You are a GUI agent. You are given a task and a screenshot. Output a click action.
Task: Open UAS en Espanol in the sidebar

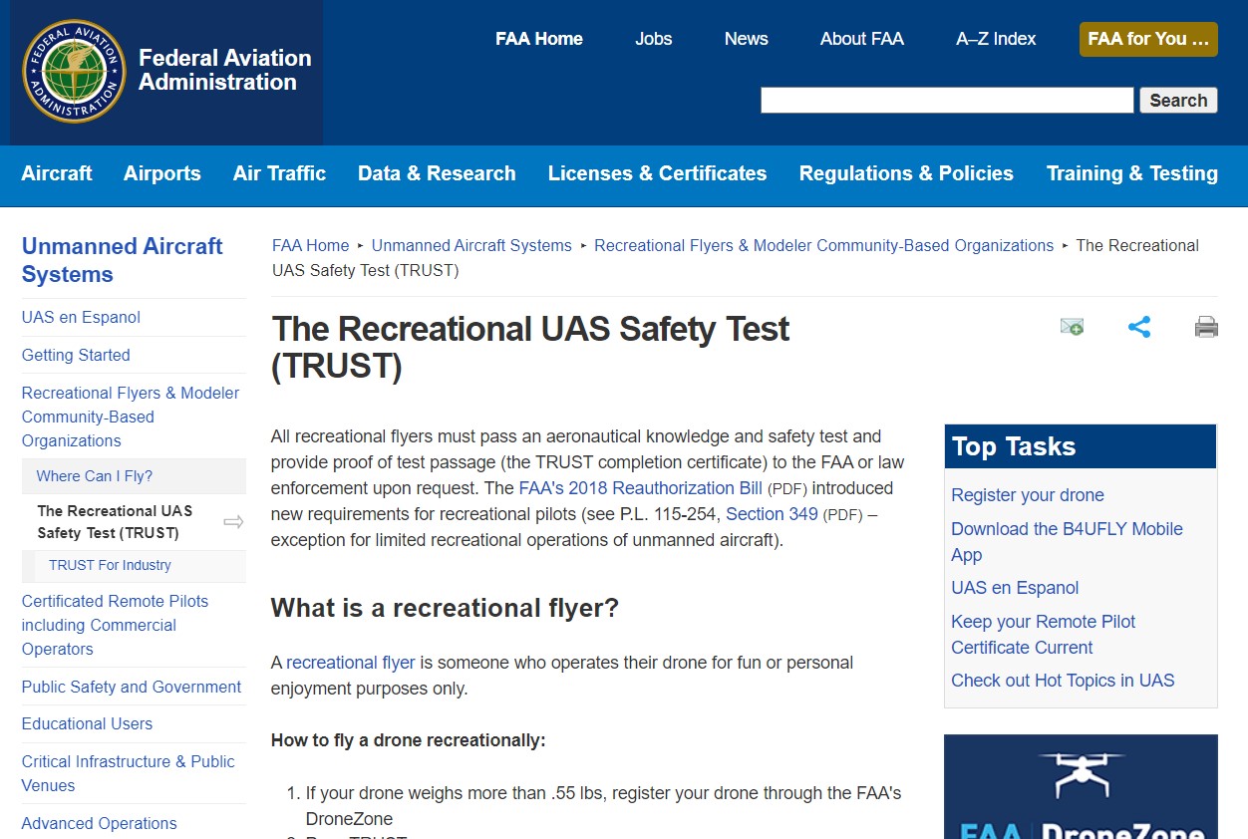click(x=81, y=317)
